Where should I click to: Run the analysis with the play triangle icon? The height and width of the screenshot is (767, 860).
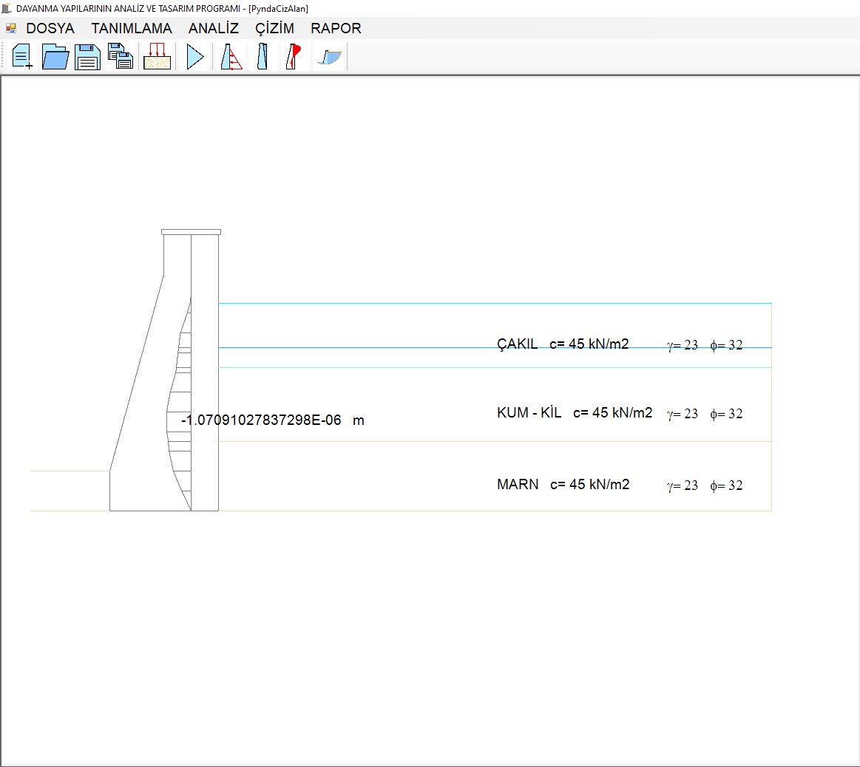click(194, 57)
